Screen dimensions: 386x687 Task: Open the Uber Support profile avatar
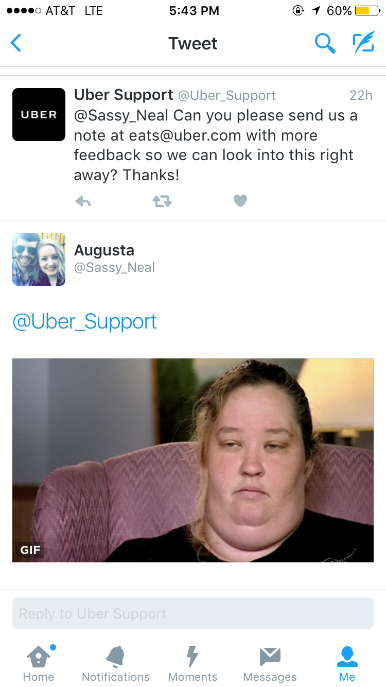[39, 114]
